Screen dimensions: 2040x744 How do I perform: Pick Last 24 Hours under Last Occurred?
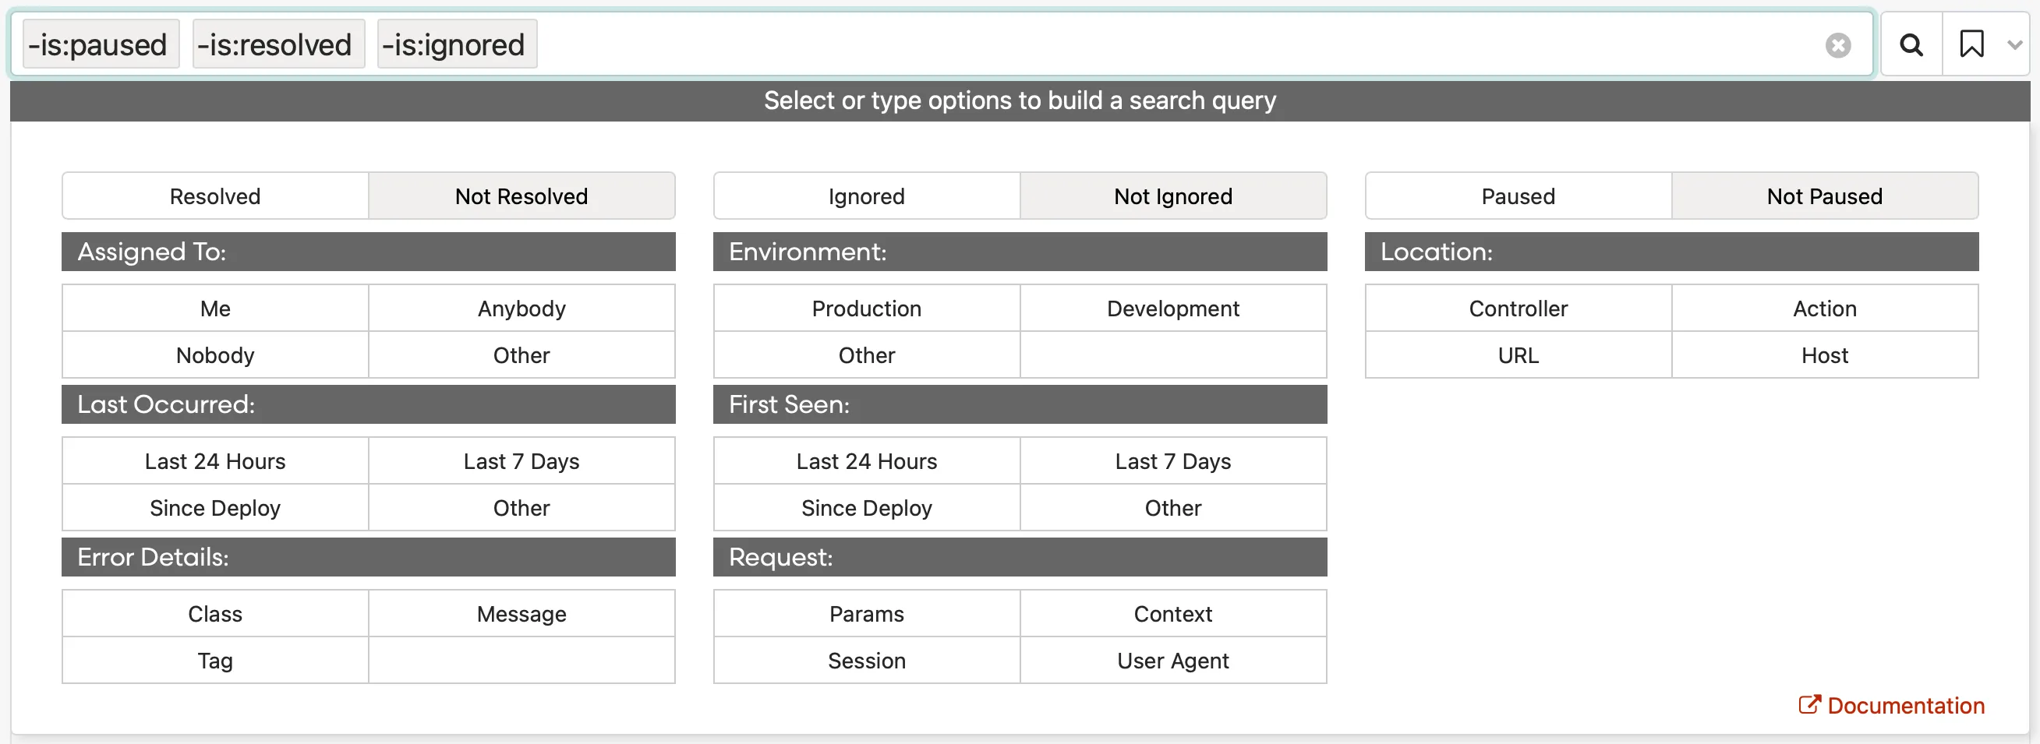[x=214, y=461]
